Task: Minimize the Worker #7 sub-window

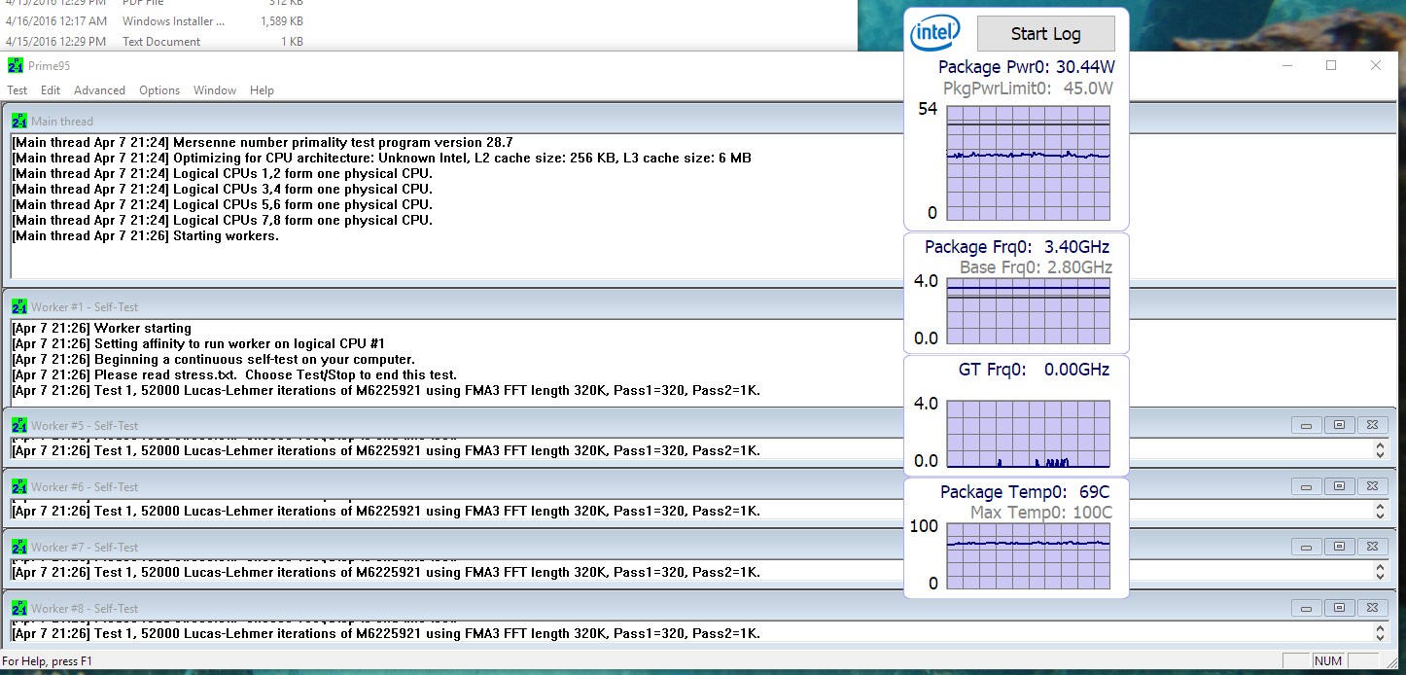Action: coord(1306,547)
